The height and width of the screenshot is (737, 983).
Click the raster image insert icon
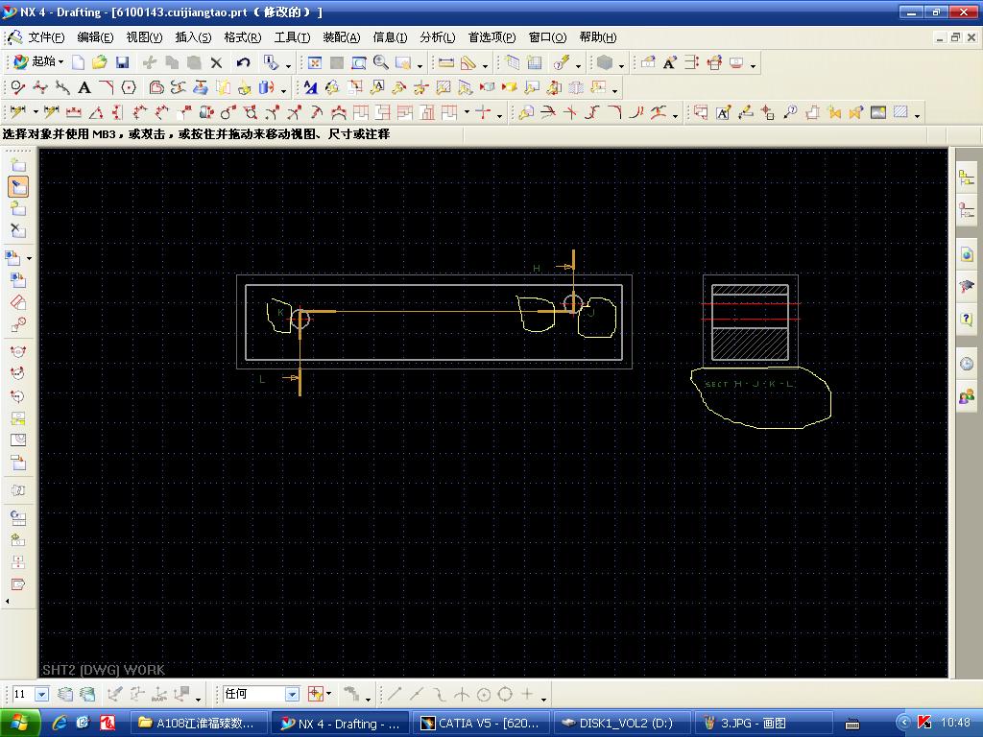(878, 113)
